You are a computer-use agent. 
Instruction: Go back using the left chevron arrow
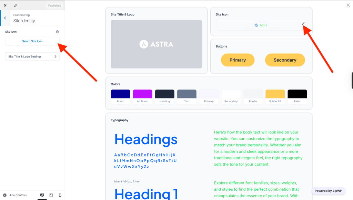[5, 18]
